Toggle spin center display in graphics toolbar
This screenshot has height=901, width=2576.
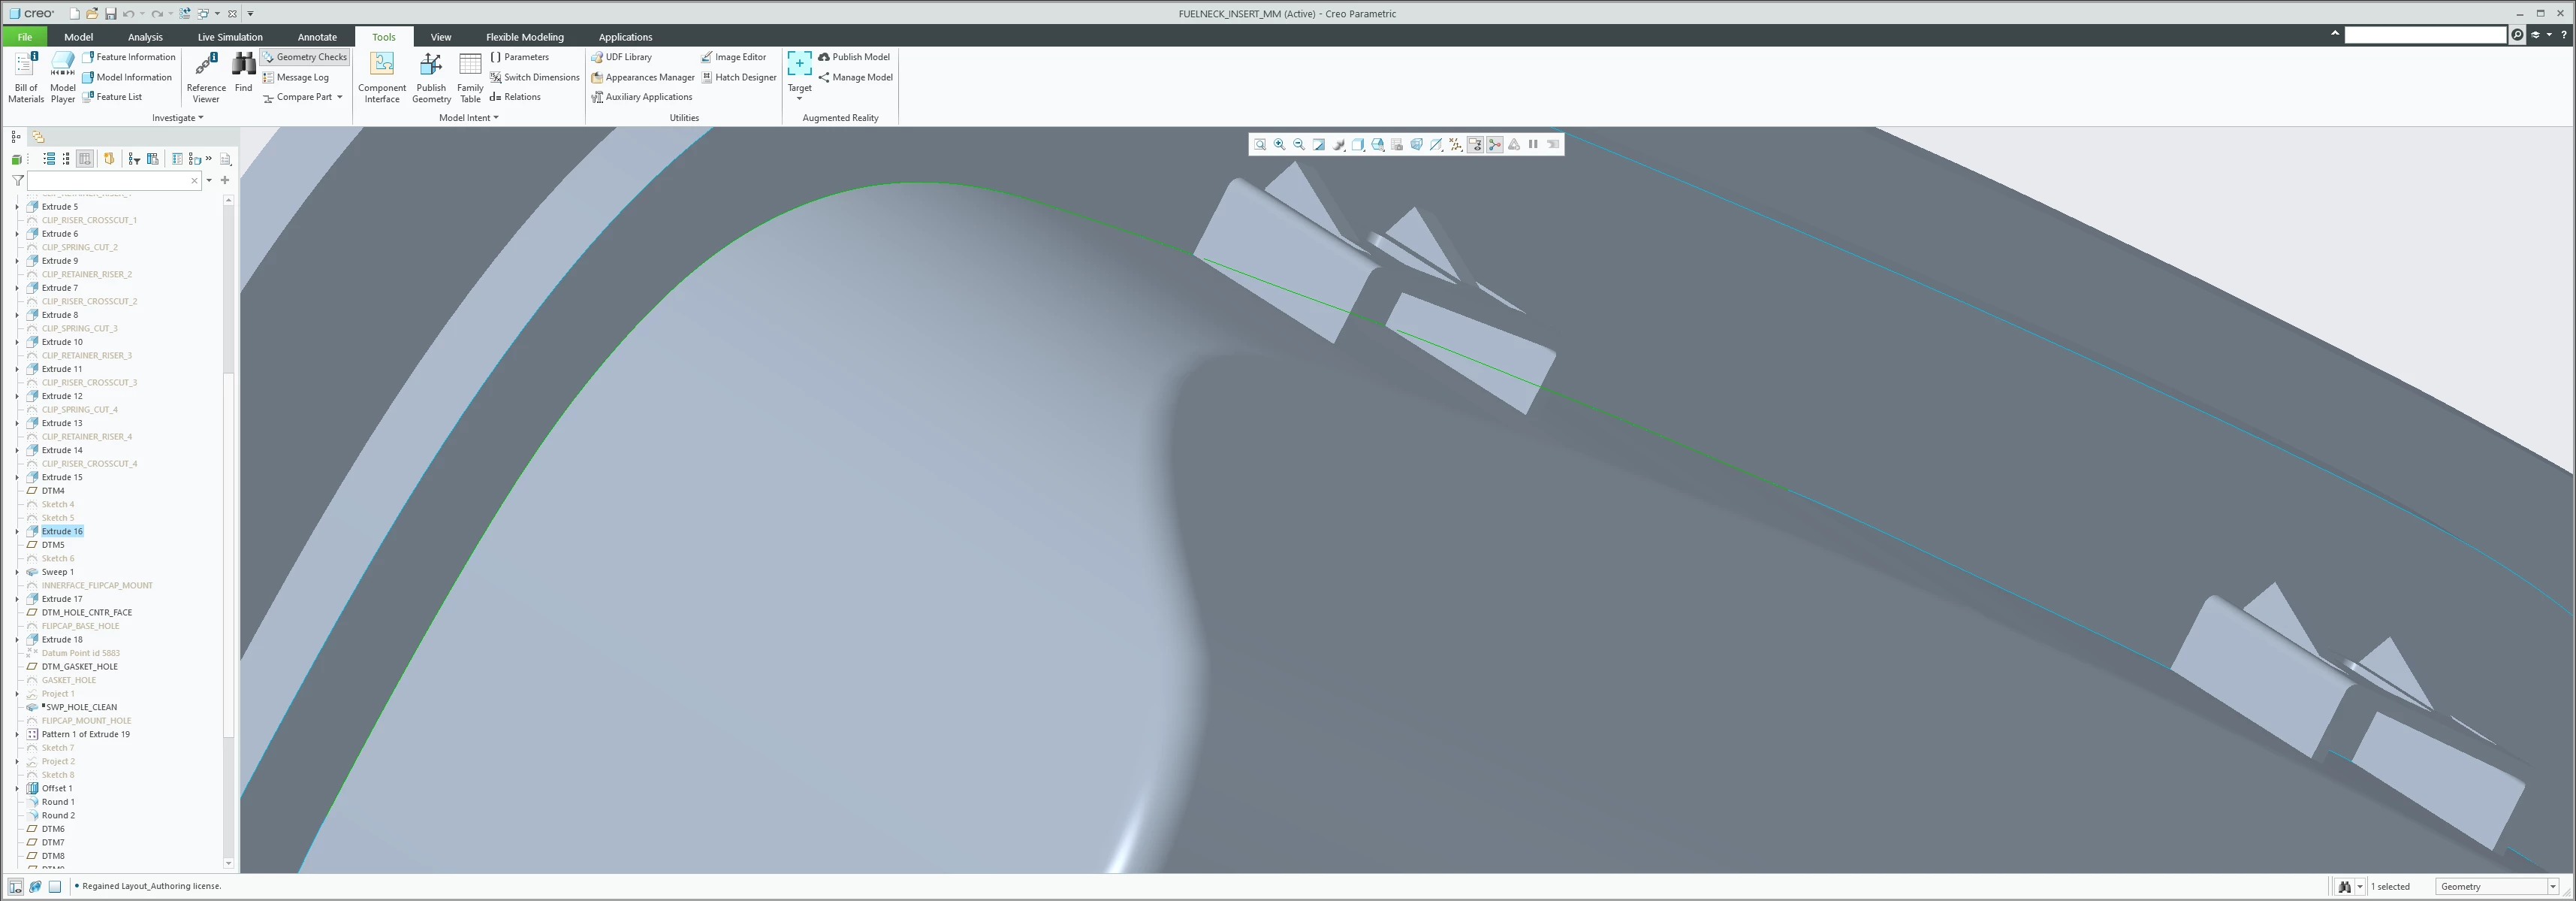1494,145
